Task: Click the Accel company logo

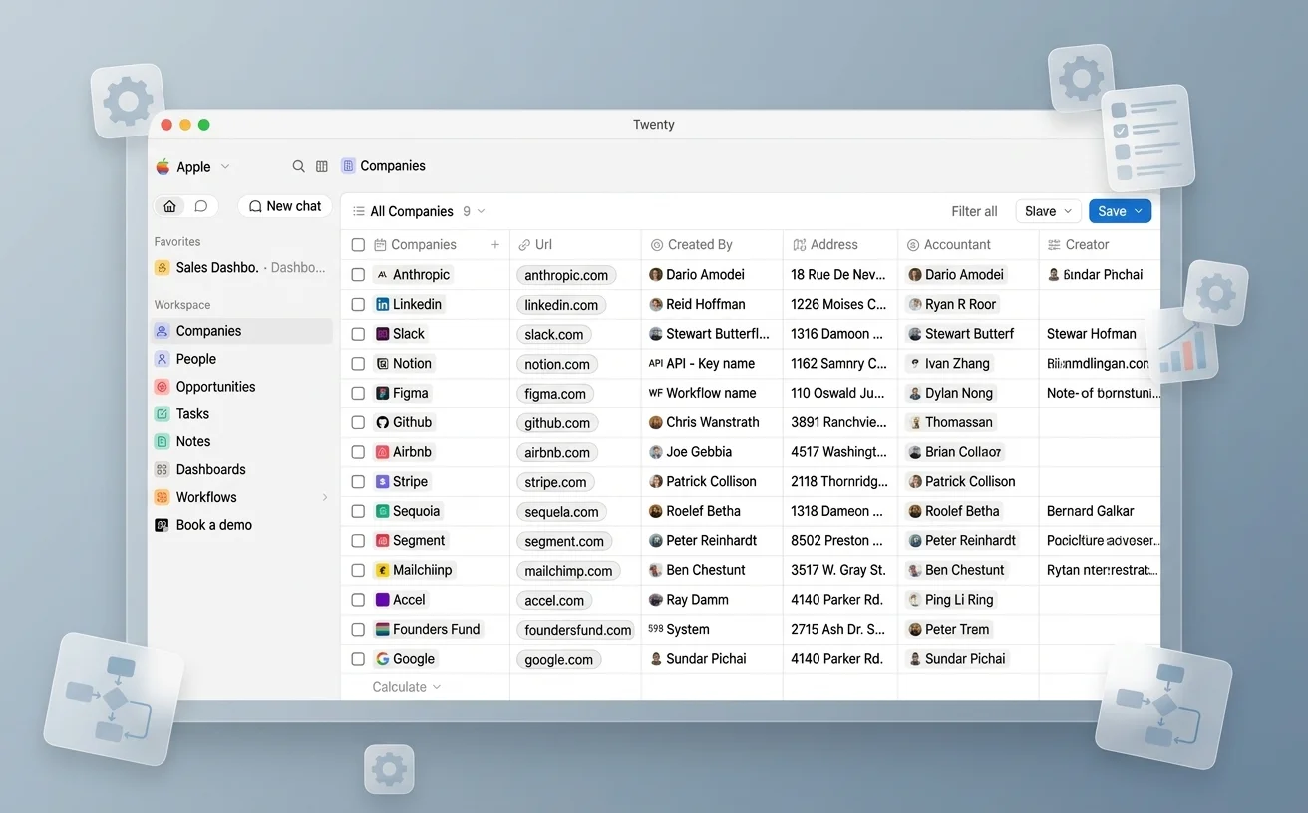Action: point(382,600)
